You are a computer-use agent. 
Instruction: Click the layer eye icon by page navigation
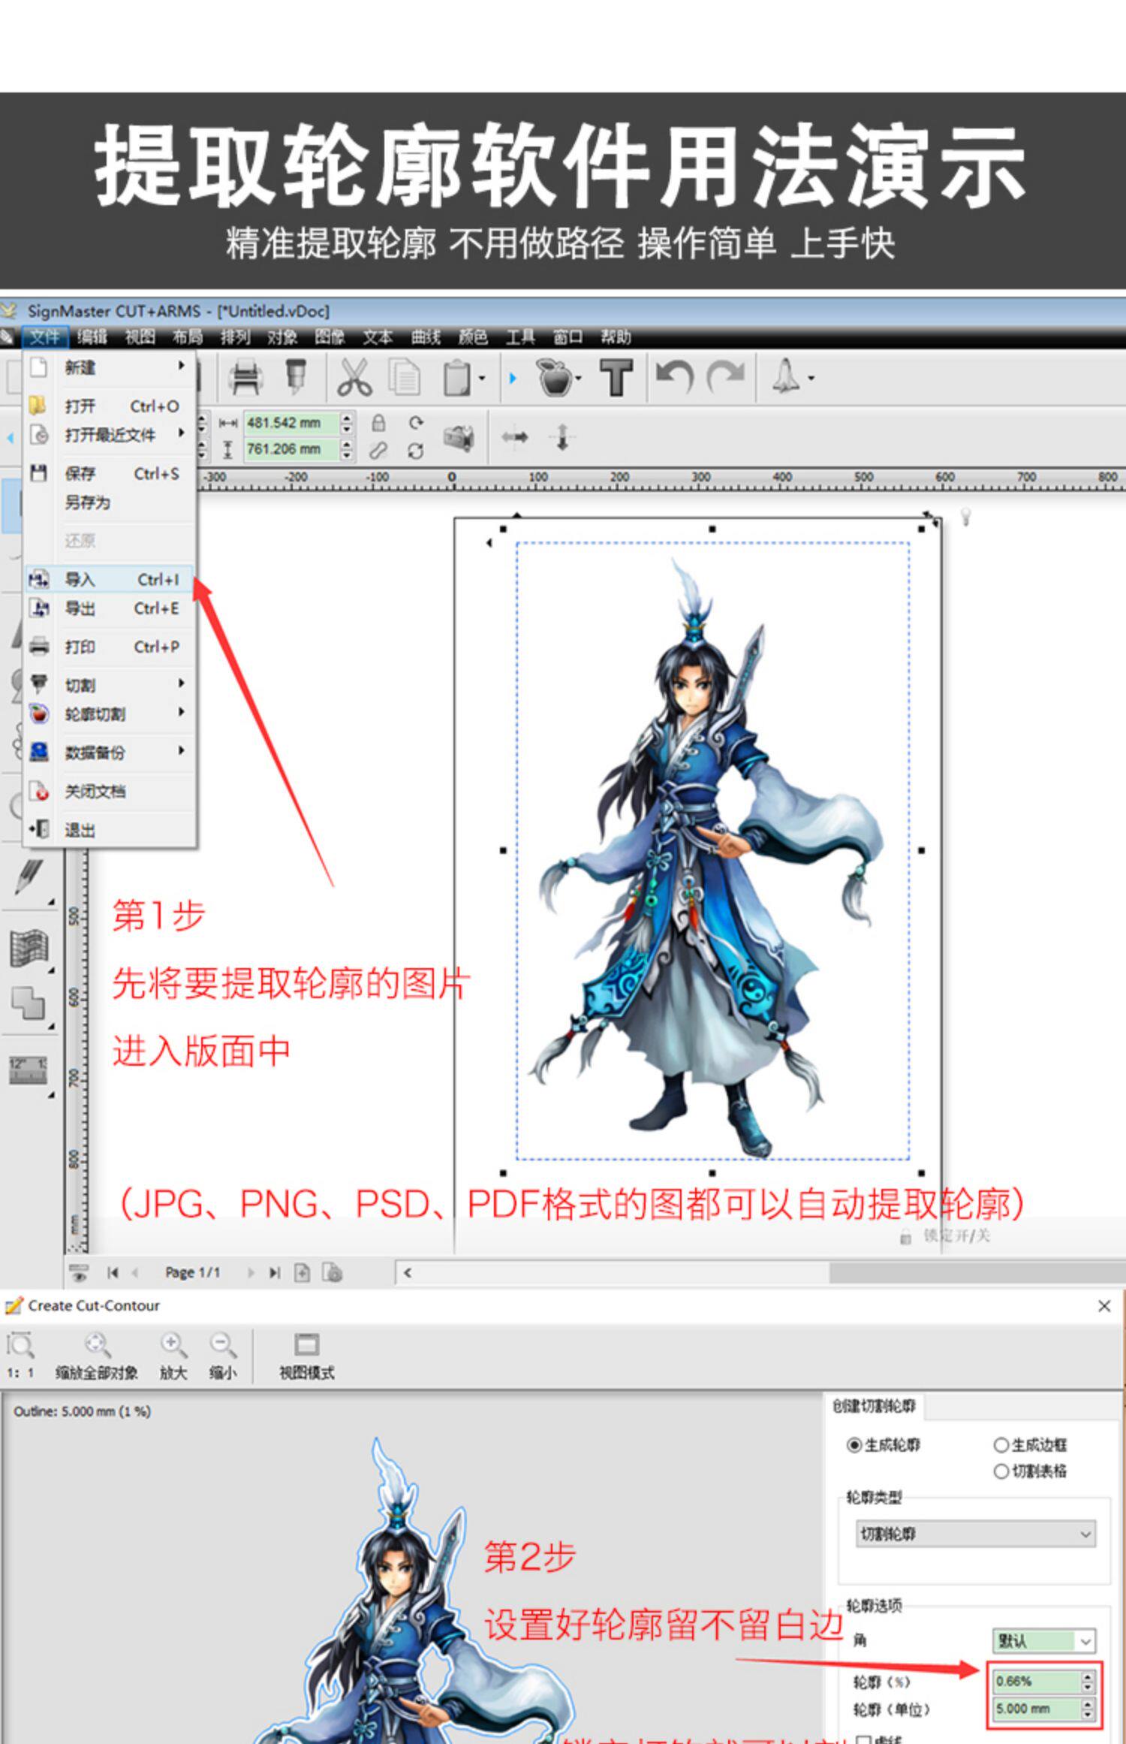78,1272
